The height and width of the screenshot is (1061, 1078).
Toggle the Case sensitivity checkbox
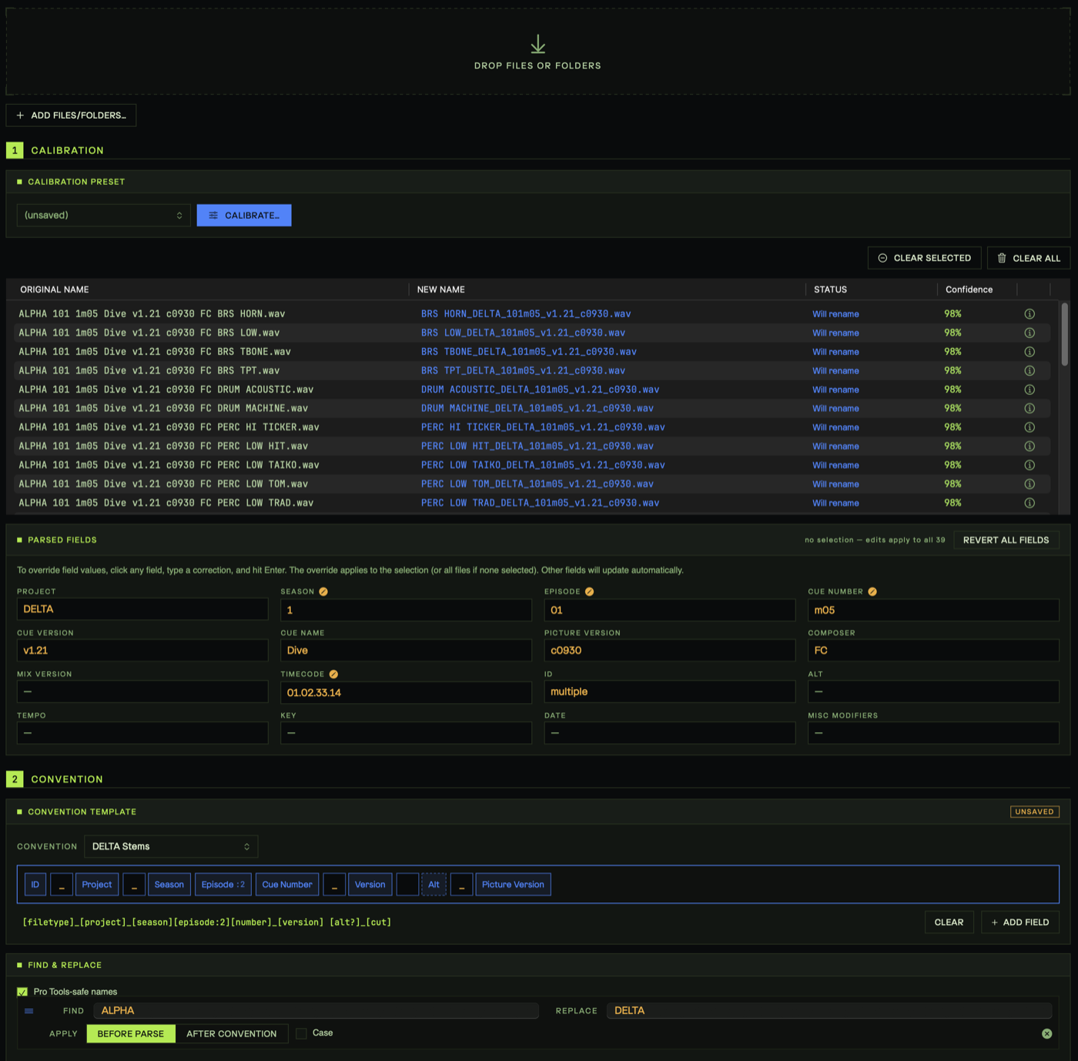pyautogui.click(x=301, y=1033)
